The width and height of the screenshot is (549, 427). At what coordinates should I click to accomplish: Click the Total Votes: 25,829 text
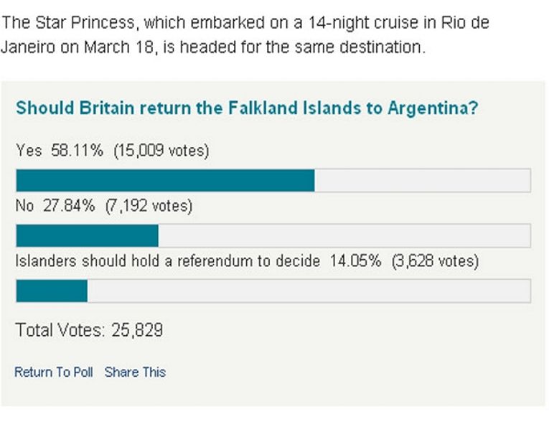tap(89, 329)
